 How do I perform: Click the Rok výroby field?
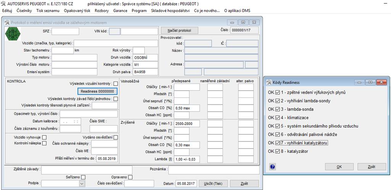point(139,50)
